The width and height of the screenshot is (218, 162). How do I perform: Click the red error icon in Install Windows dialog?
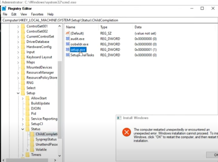127,132
